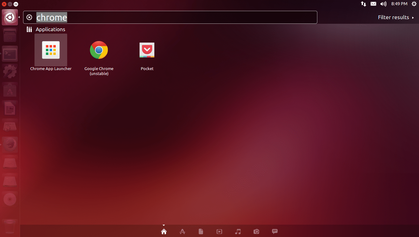The height and width of the screenshot is (237, 419).
Task: Switch to the Music lens
Action: coord(238,231)
